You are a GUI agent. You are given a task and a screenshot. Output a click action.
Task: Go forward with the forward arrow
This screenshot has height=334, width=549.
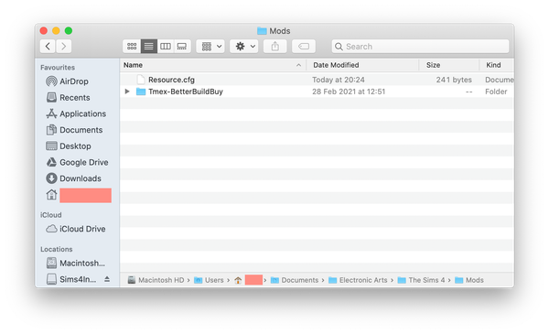coord(64,47)
